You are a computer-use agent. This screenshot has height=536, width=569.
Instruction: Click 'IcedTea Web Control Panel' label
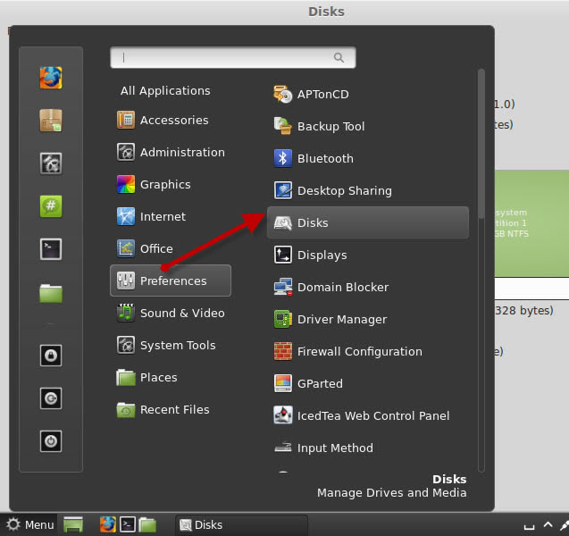(373, 415)
